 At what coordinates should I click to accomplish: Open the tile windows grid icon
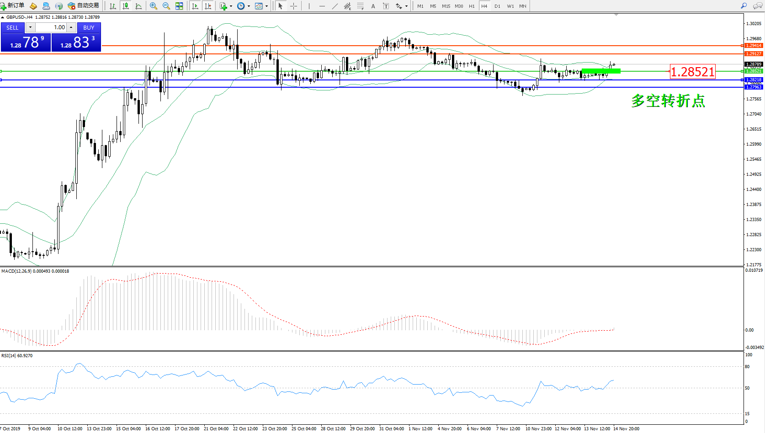click(179, 6)
